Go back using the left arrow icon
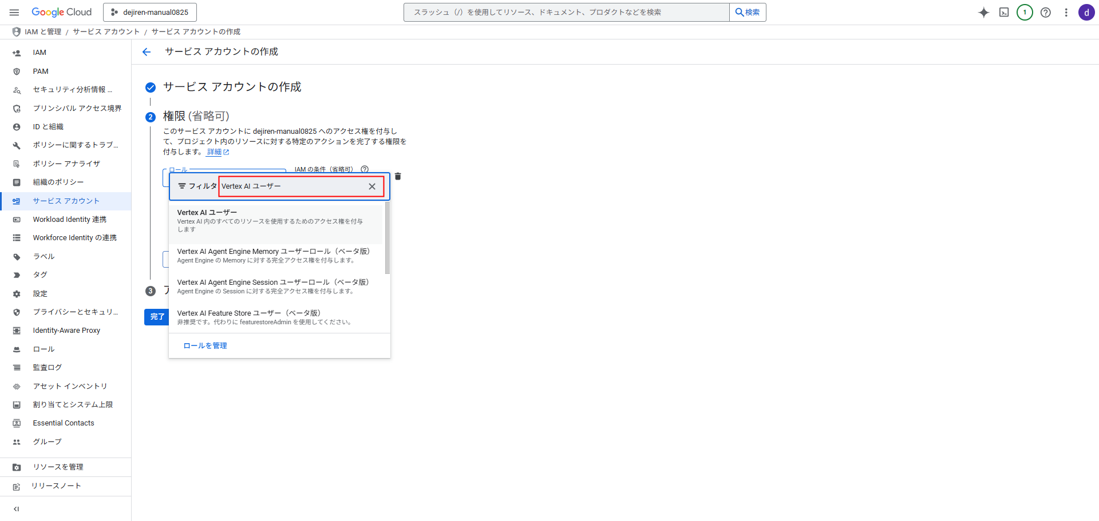Image resolution: width=1099 pixels, height=521 pixels. 147,52
